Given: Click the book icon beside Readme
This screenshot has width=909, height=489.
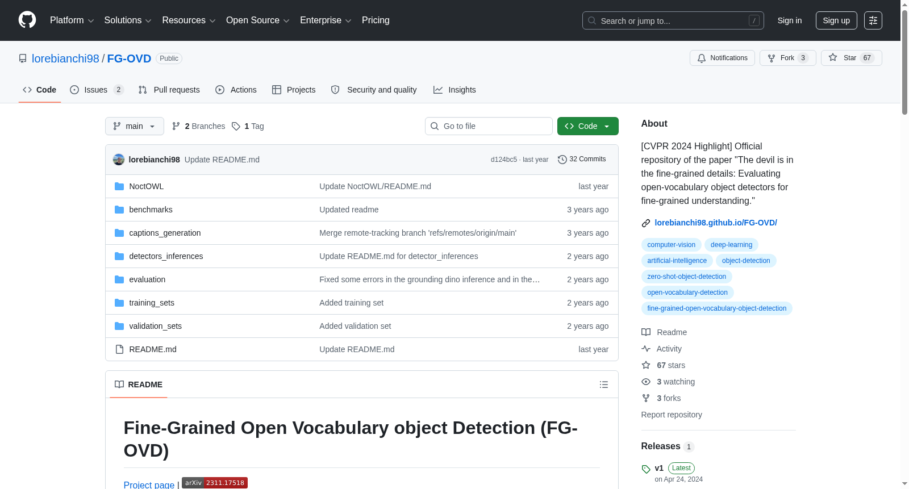Looking at the screenshot, I should pos(646,332).
